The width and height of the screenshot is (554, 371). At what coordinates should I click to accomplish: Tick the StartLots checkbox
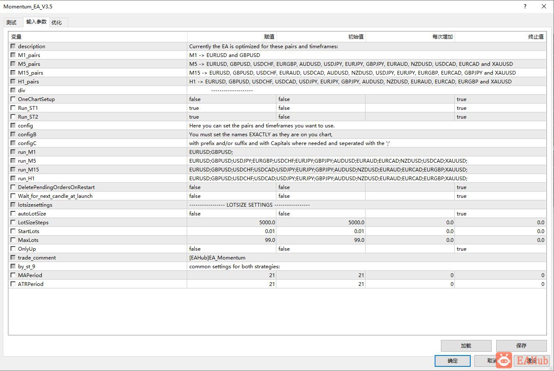click(13, 231)
